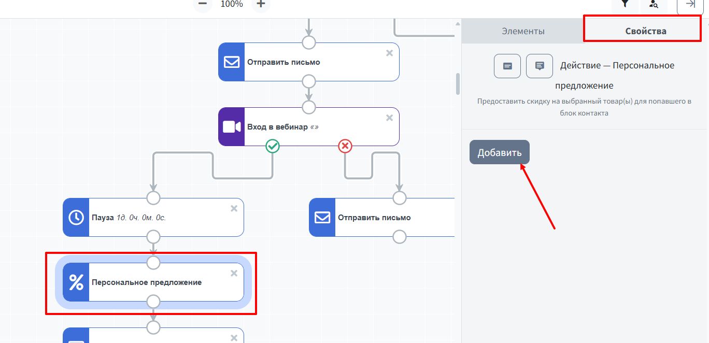Viewport: 709px width, 343px height.
Task: Switch to the Свойства tab
Action: click(x=646, y=31)
